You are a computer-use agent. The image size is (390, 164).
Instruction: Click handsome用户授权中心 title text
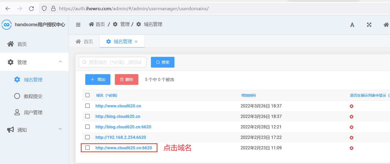tap(40, 25)
